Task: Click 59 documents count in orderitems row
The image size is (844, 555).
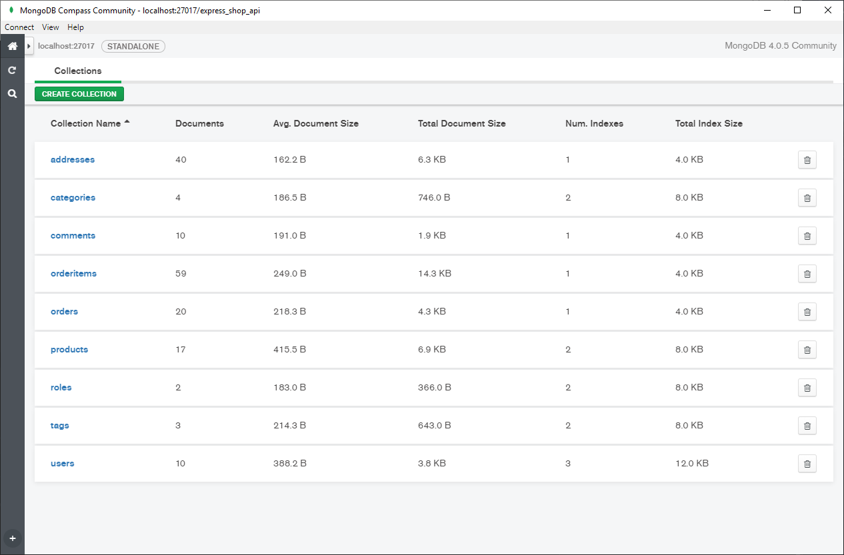Action: [x=181, y=274]
